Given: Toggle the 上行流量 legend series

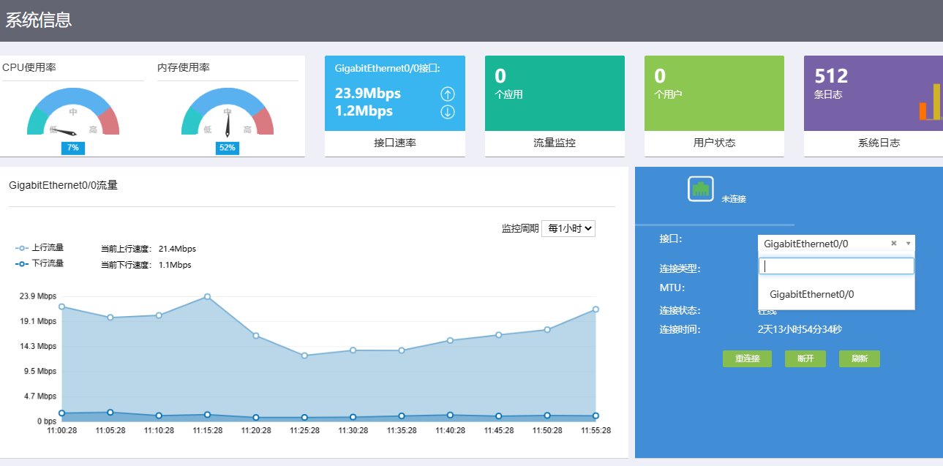Looking at the screenshot, I should [40, 248].
